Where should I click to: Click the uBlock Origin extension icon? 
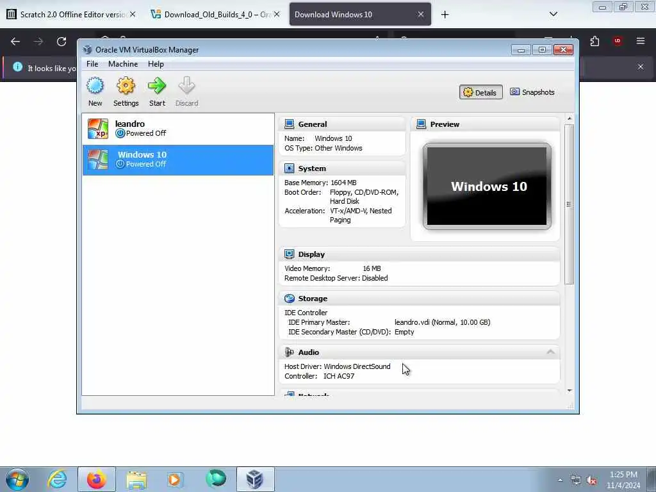click(x=618, y=41)
